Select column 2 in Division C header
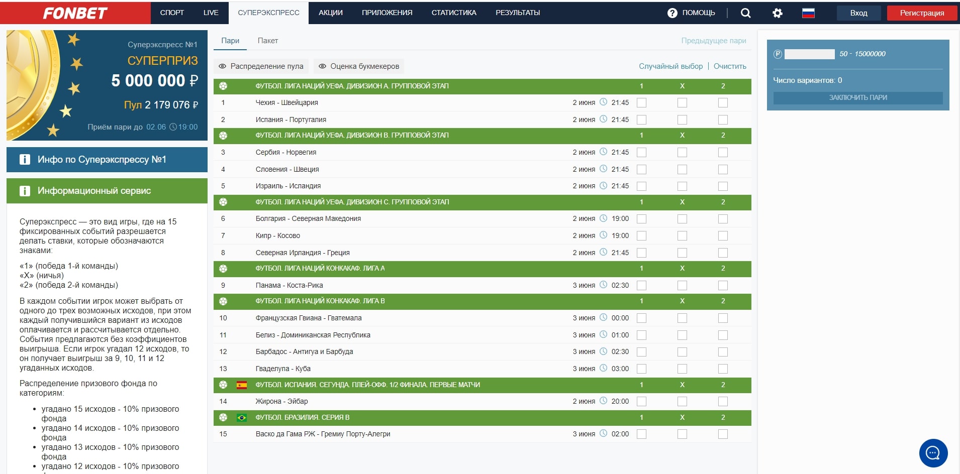The image size is (960, 474). pyautogui.click(x=723, y=202)
